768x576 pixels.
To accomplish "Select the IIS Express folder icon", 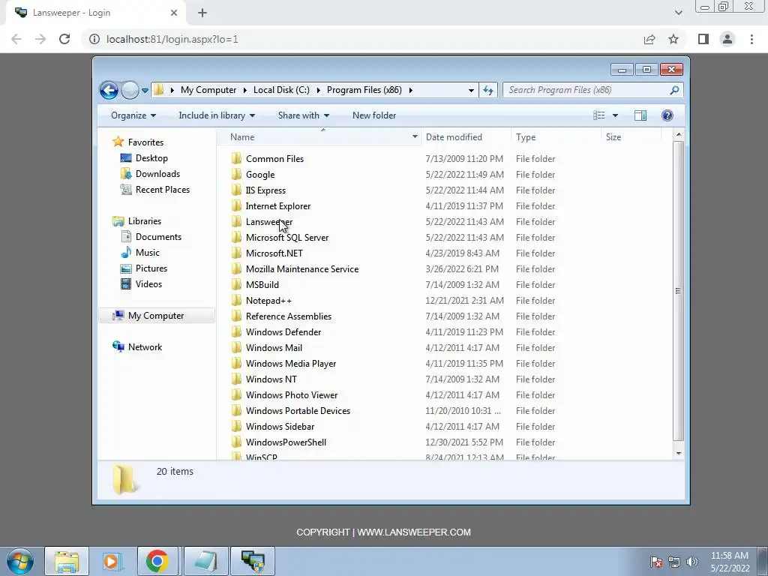I will (x=236, y=190).
